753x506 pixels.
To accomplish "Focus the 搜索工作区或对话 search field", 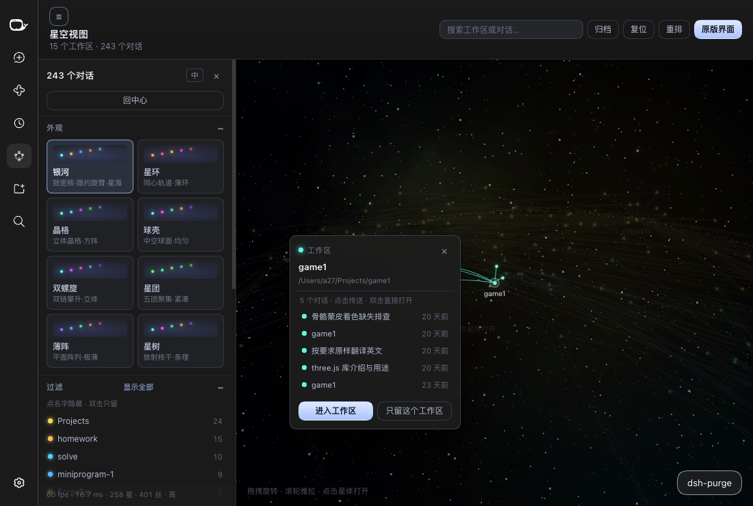I will 511,29.
